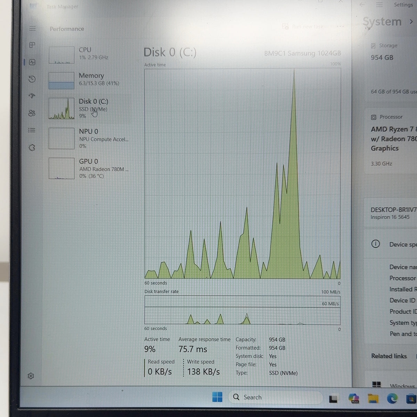Click Related links label in Settings
Image resolution: width=417 pixels, height=417 pixels.
[x=389, y=356]
